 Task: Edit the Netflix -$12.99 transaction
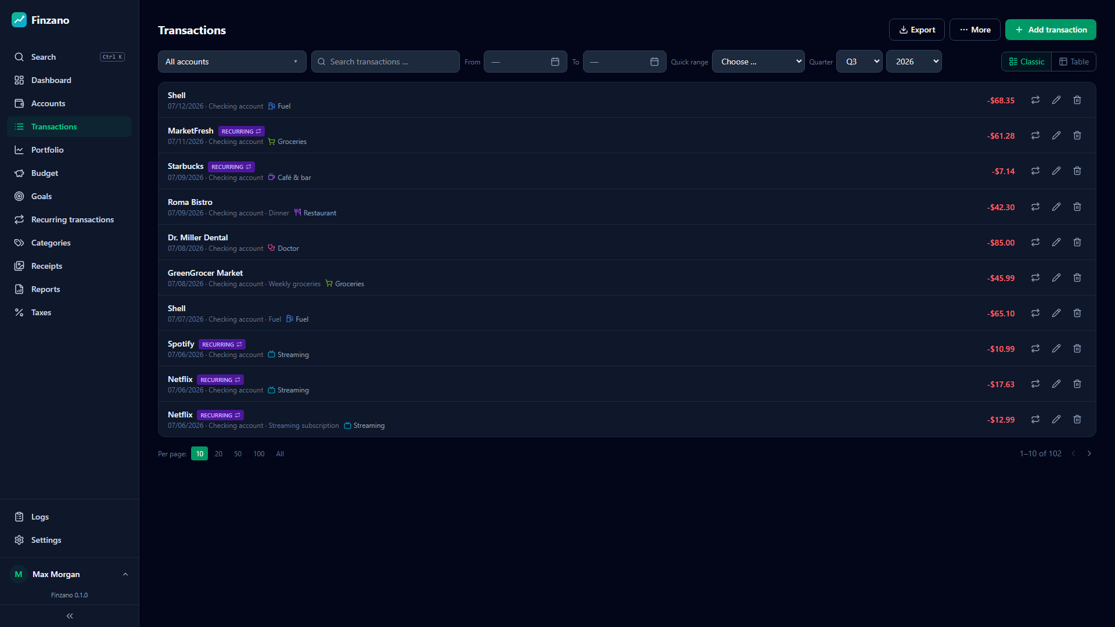click(x=1056, y=419)
